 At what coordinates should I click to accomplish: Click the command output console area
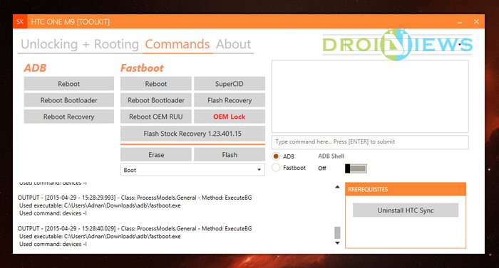(x=370, y=96)
